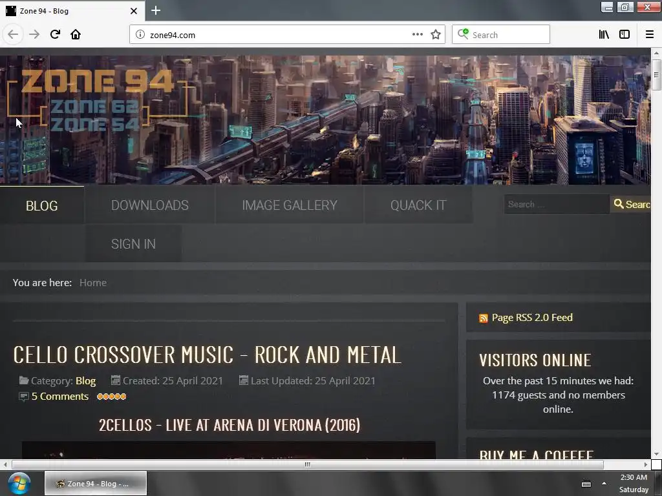Reload the current page
This screenshot has height=496, width=662.
tap(55, 35)
